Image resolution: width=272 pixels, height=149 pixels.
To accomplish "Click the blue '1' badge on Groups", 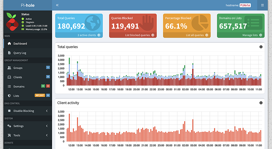I will click(48, 67).
